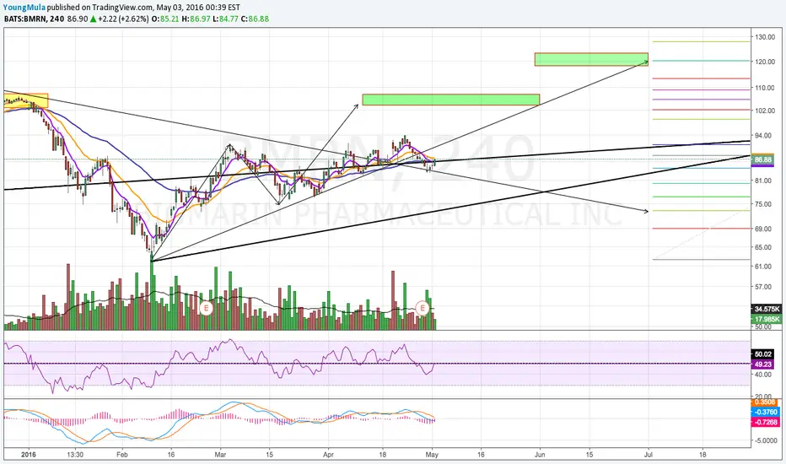The image size is (786, 464).
Task: Click the MACD blue value label -0.3760
Action: tap(766, 413)
